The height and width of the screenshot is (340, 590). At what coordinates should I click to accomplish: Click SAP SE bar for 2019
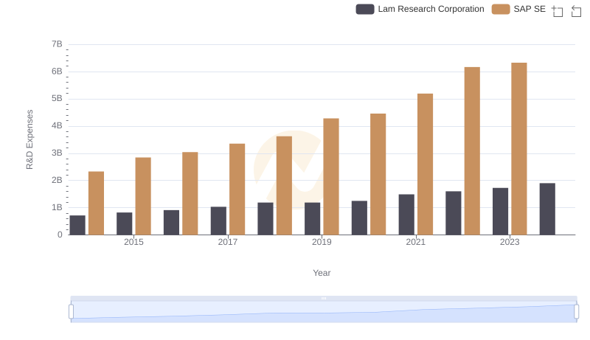(331, 177)
